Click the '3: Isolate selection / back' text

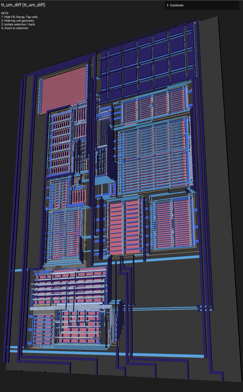click(x=18, y=24)
